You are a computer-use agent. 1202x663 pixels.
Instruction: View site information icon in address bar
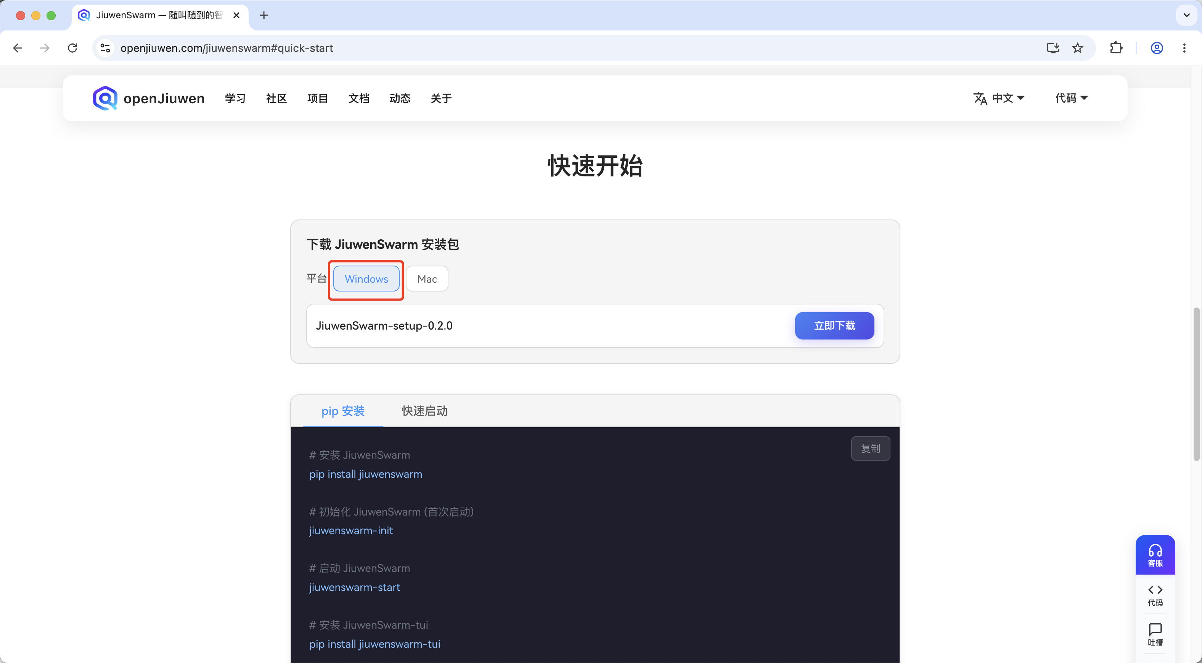click(106, 48)
